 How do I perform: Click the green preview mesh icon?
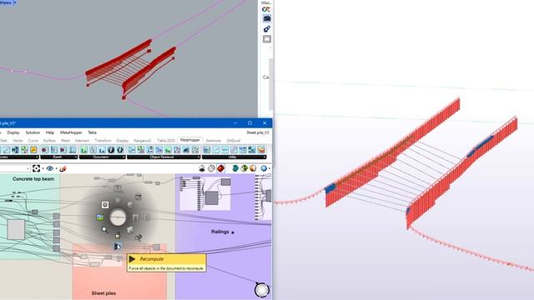point(244,168)
